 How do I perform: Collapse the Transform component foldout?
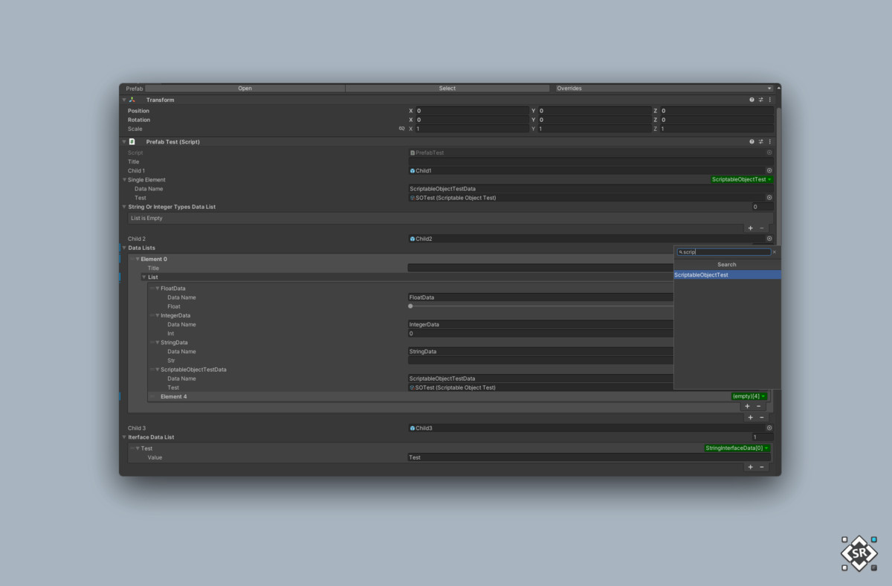(124, 100)
